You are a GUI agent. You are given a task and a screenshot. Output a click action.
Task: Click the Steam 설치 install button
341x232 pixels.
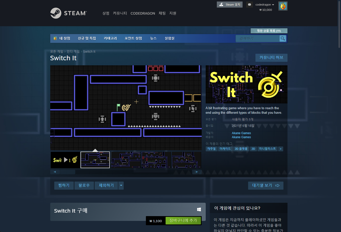pos(230,5)
